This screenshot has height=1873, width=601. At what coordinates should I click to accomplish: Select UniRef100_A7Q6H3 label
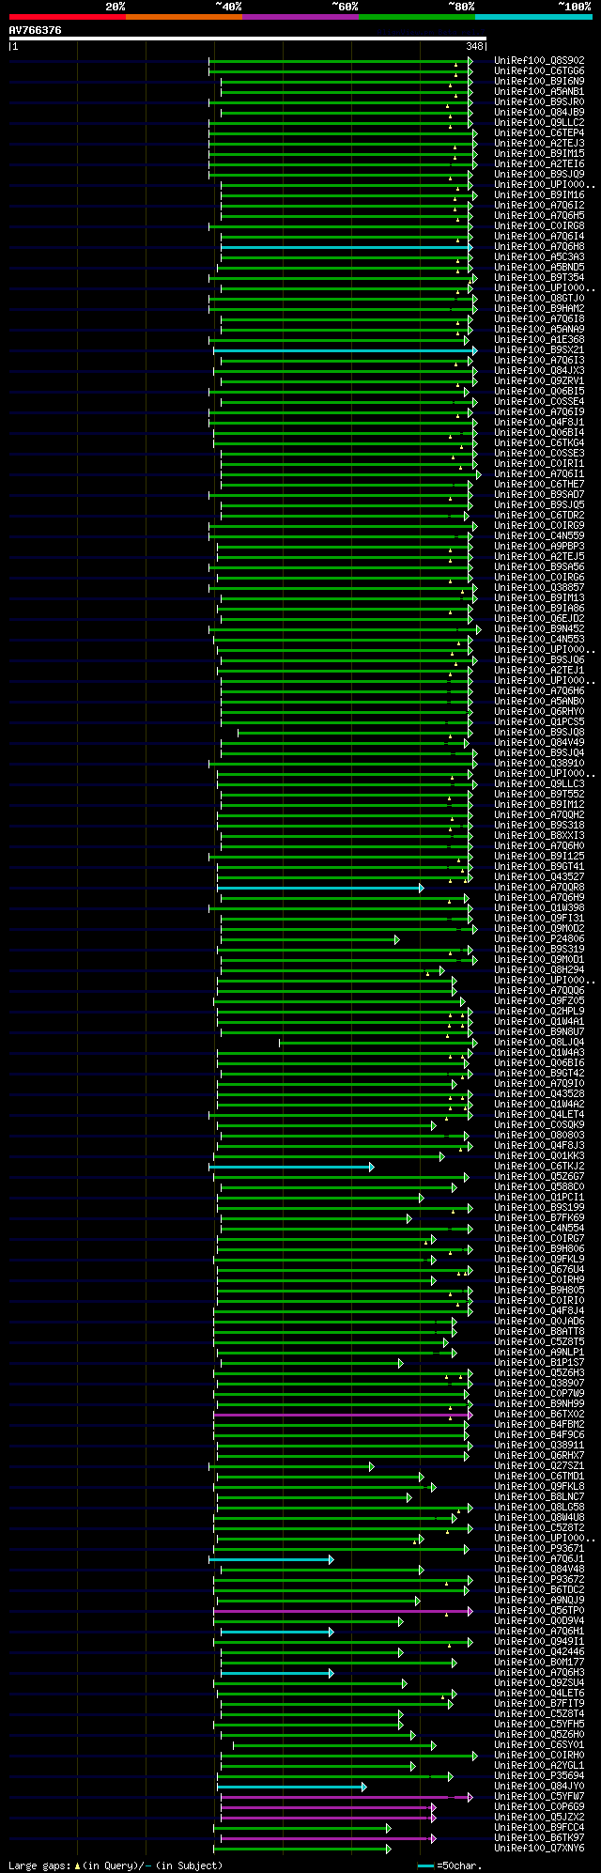[x=539, y=1672]
